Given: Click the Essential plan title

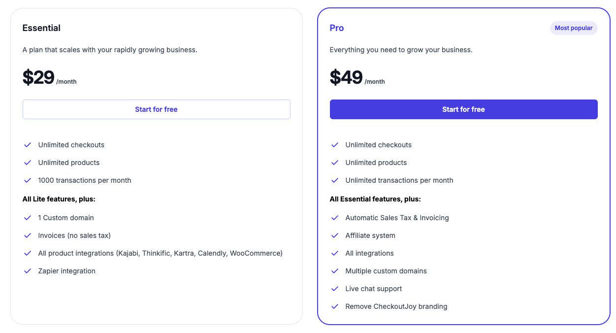Looking at the screenshot, I should pos(41,28).
